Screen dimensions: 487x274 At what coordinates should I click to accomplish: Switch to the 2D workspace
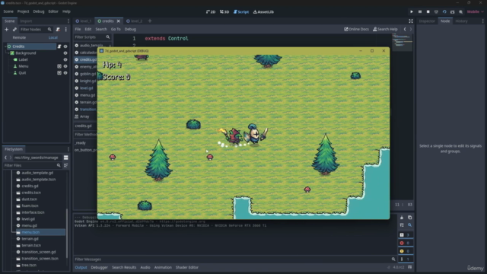211,12
